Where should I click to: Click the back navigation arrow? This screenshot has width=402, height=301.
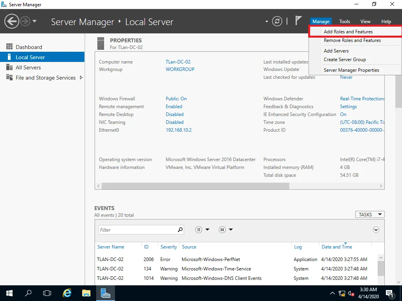(x=11, y=21)
